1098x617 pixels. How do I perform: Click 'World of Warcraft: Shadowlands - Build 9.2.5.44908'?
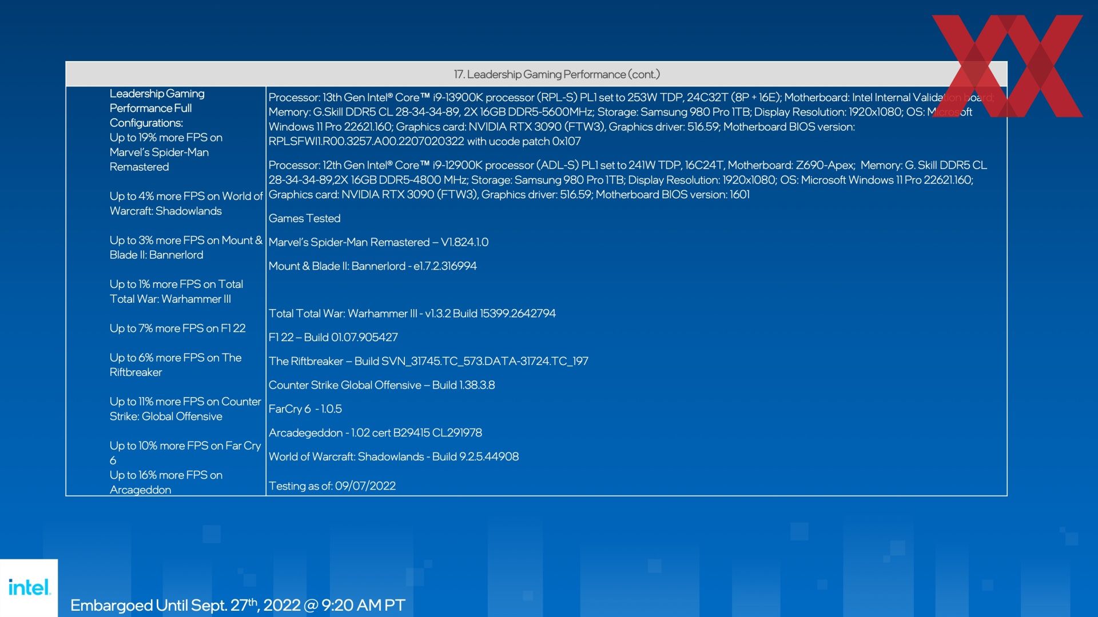[x=393, y=456]
